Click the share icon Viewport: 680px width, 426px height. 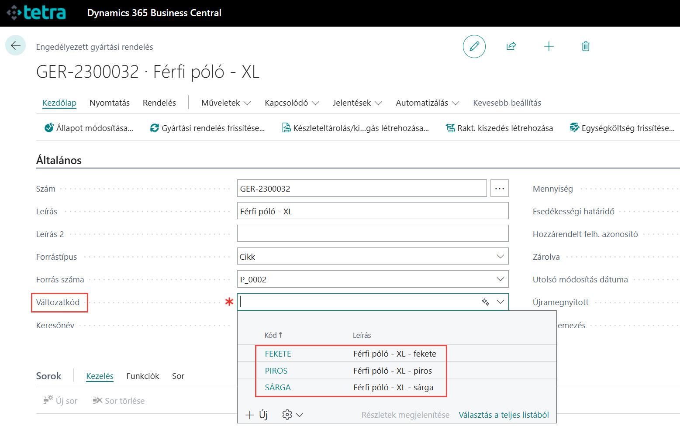(511, 46)
